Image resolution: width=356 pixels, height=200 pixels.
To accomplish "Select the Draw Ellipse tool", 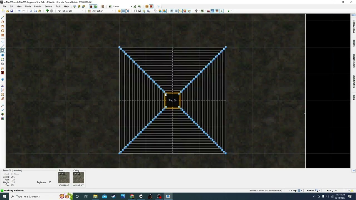I will pyautogui.click(x=3, y=31).
